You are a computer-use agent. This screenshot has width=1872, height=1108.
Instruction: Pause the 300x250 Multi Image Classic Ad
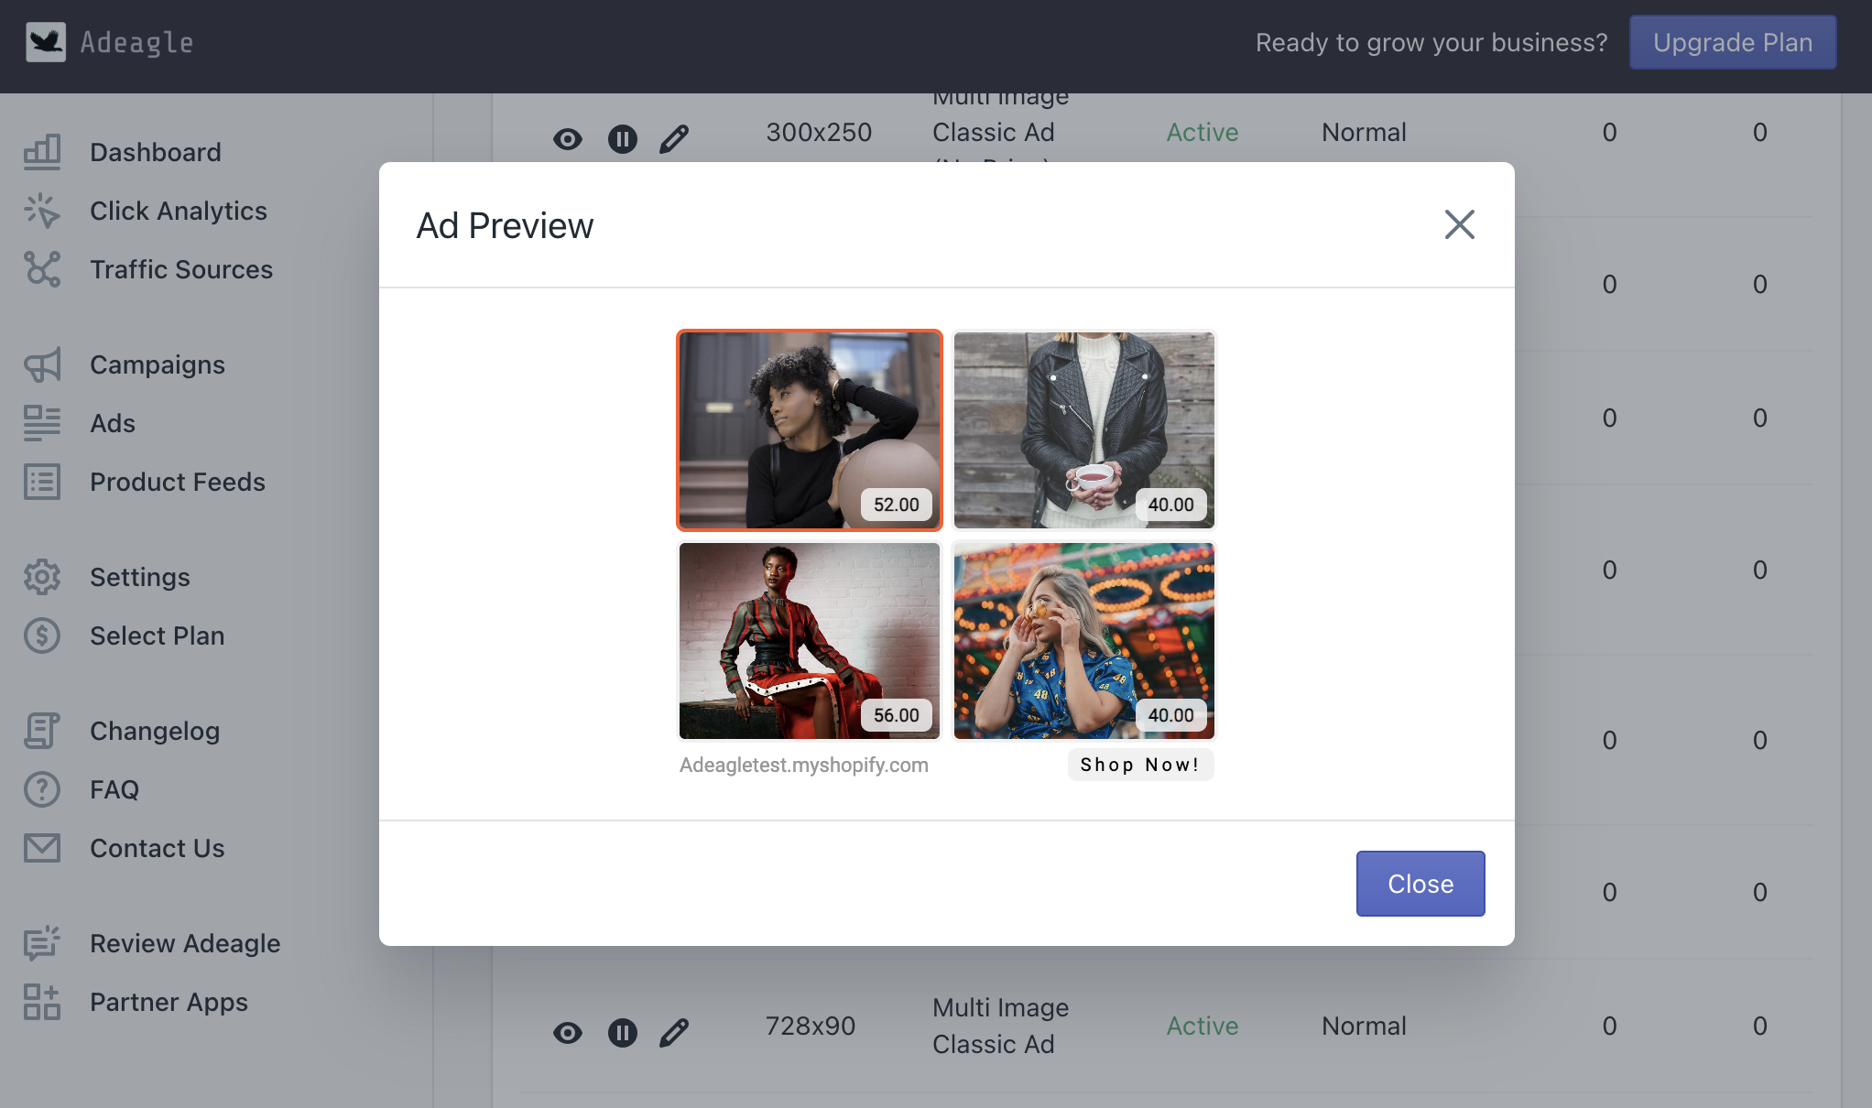pyautogui.click(x=623, y=138)
